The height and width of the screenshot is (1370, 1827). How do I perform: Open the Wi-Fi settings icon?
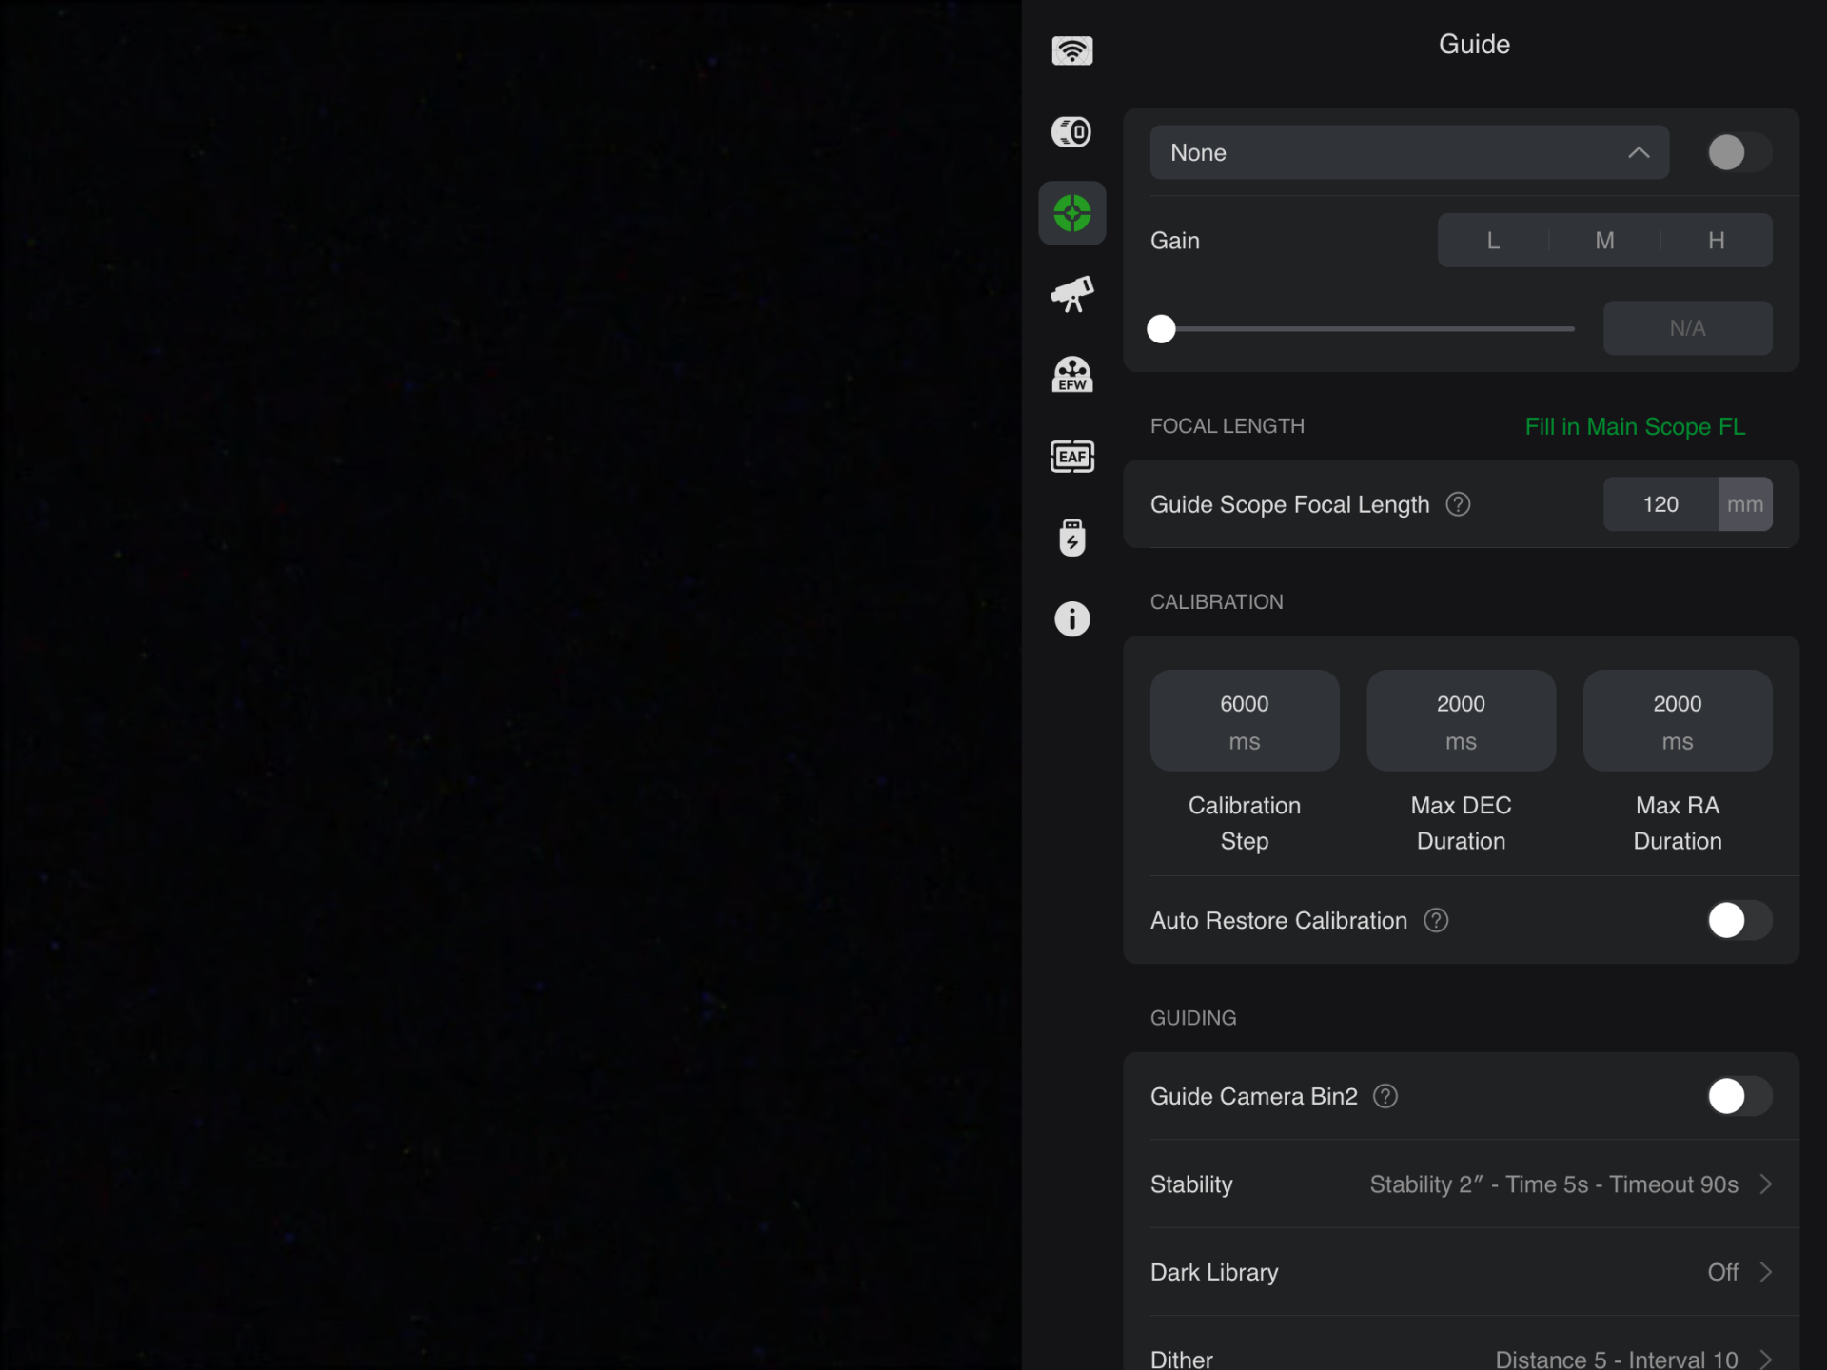click(x=1071, y=50)
